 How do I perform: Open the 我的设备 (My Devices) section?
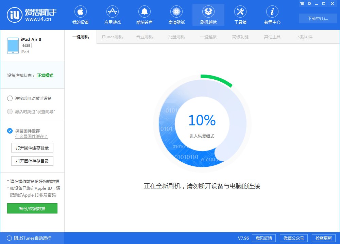(80, 15)
